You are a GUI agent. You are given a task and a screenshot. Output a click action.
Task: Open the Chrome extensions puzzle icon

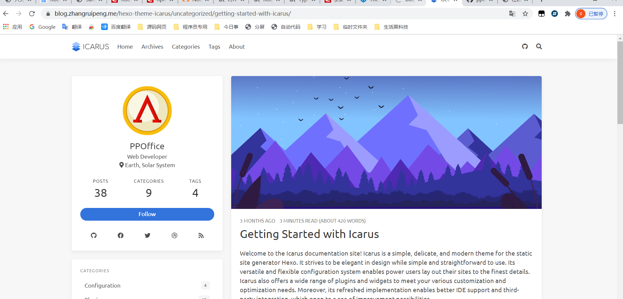click(567, 14)
